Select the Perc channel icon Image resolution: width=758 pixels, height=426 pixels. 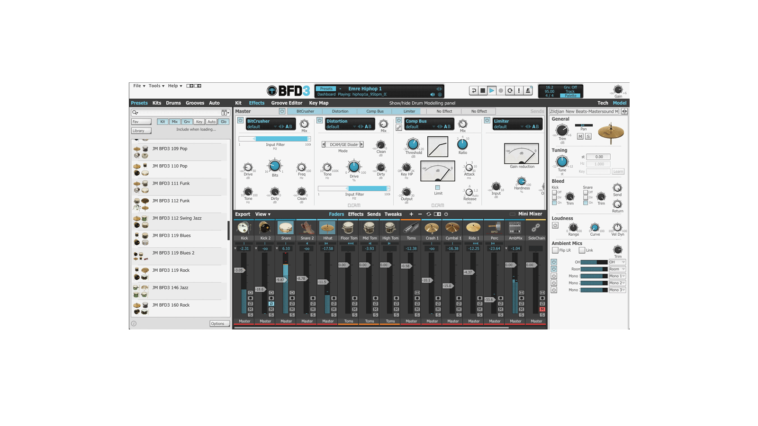point(494,228)
